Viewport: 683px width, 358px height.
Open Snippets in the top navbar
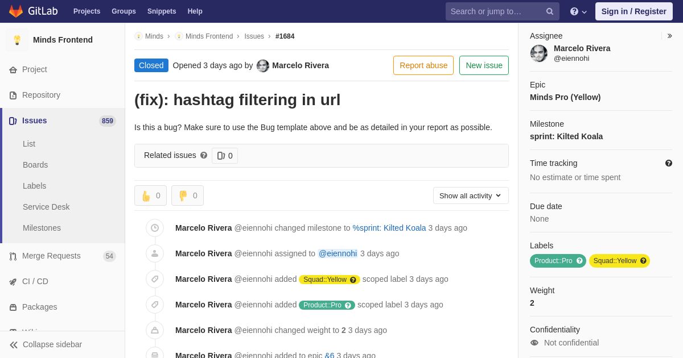coord(162,11)
